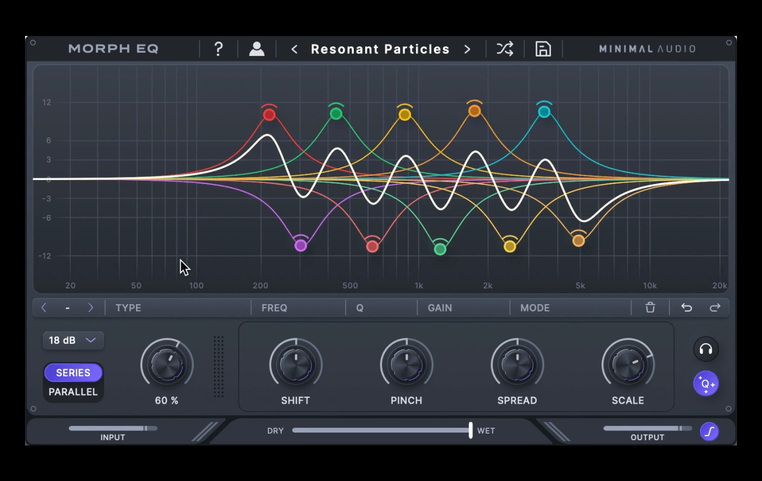The width and height of the screenshot is (762, 481).
Task: Click the MODE field in band bar
Action: [x=570, y=307]
